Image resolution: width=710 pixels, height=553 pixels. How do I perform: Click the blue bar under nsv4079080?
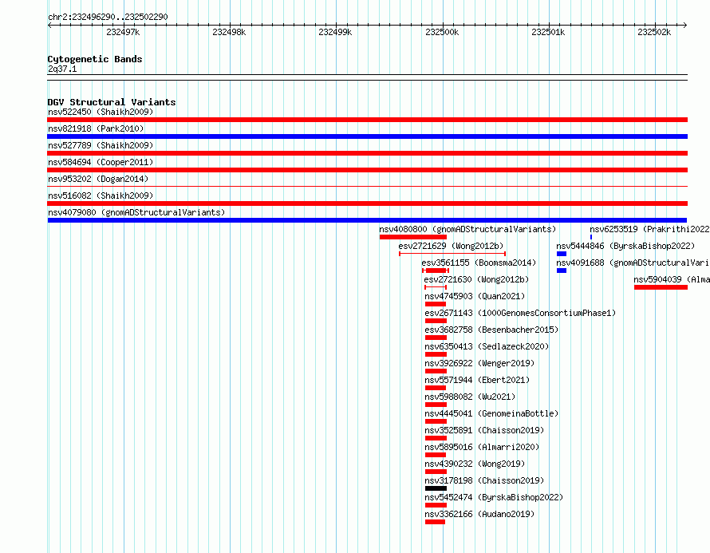367,220
